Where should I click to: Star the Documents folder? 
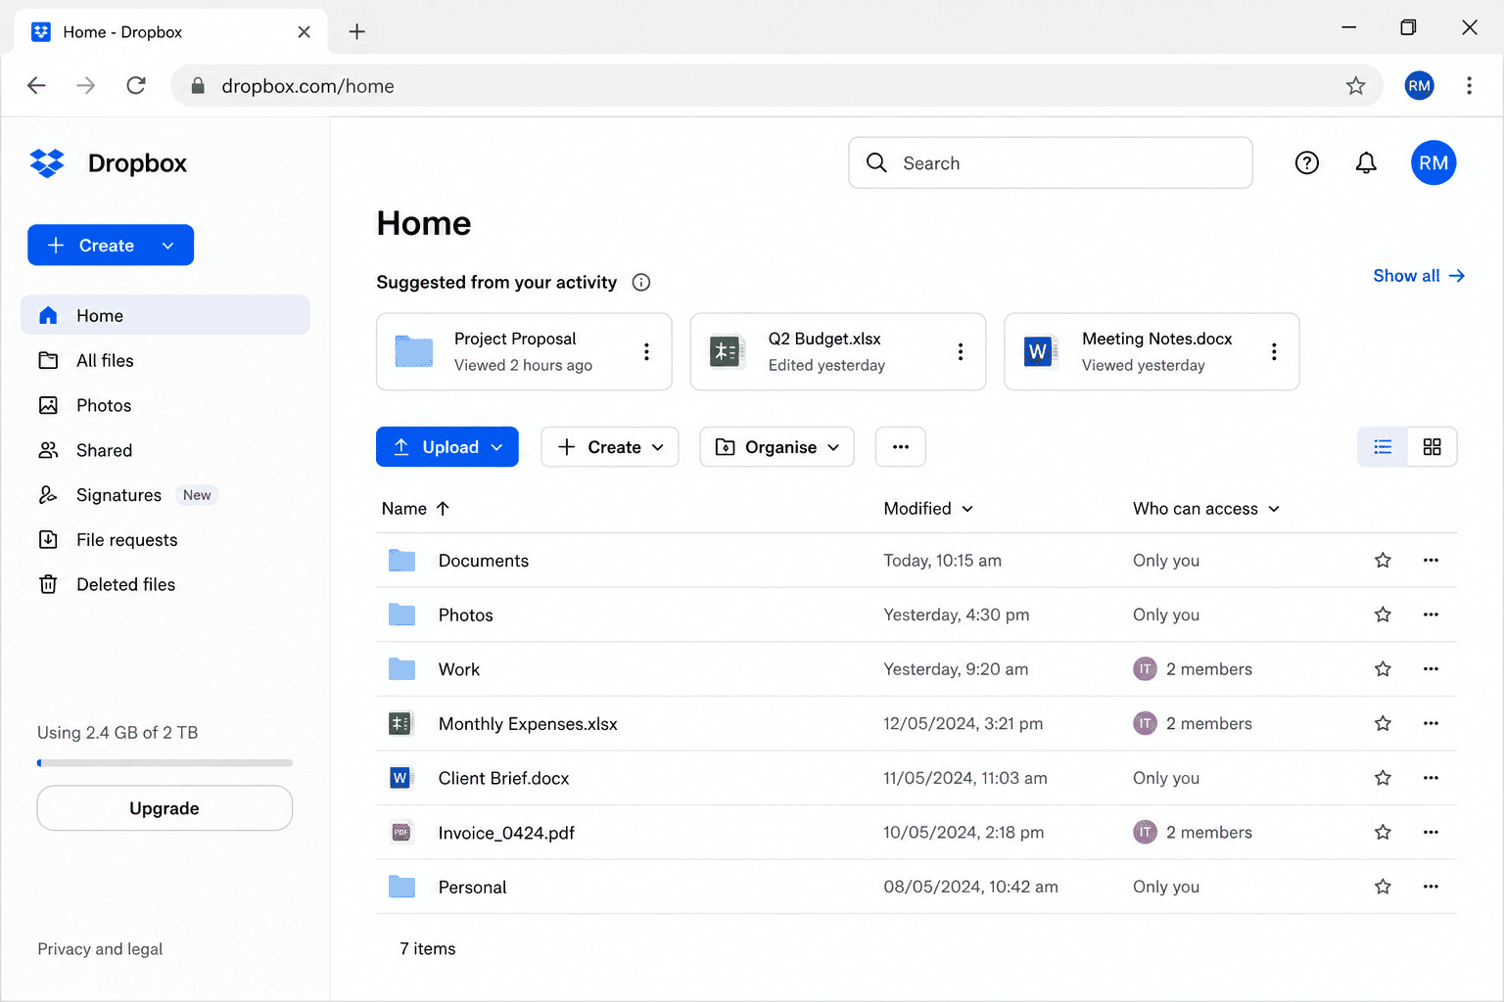click(1383, 561)
